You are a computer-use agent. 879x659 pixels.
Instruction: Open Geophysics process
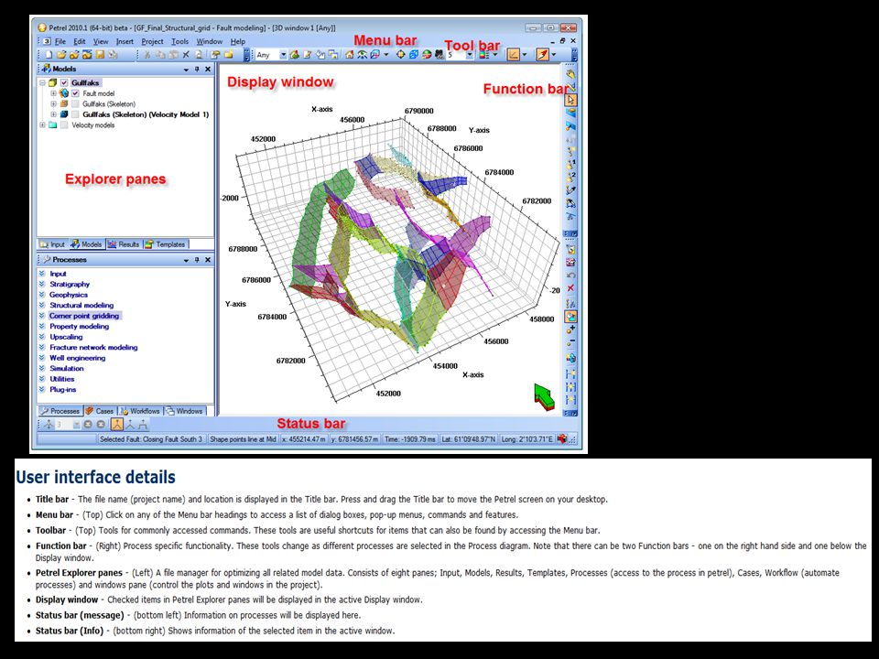[x=69, y=295]
